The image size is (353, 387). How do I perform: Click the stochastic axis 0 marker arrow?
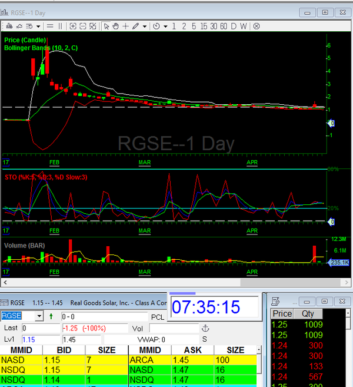click(331, 222)
